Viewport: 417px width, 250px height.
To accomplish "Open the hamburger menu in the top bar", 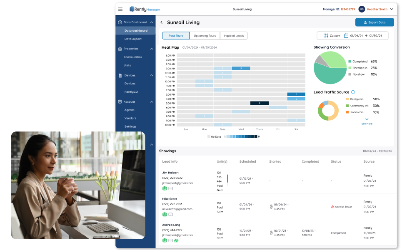I will 120,9.
